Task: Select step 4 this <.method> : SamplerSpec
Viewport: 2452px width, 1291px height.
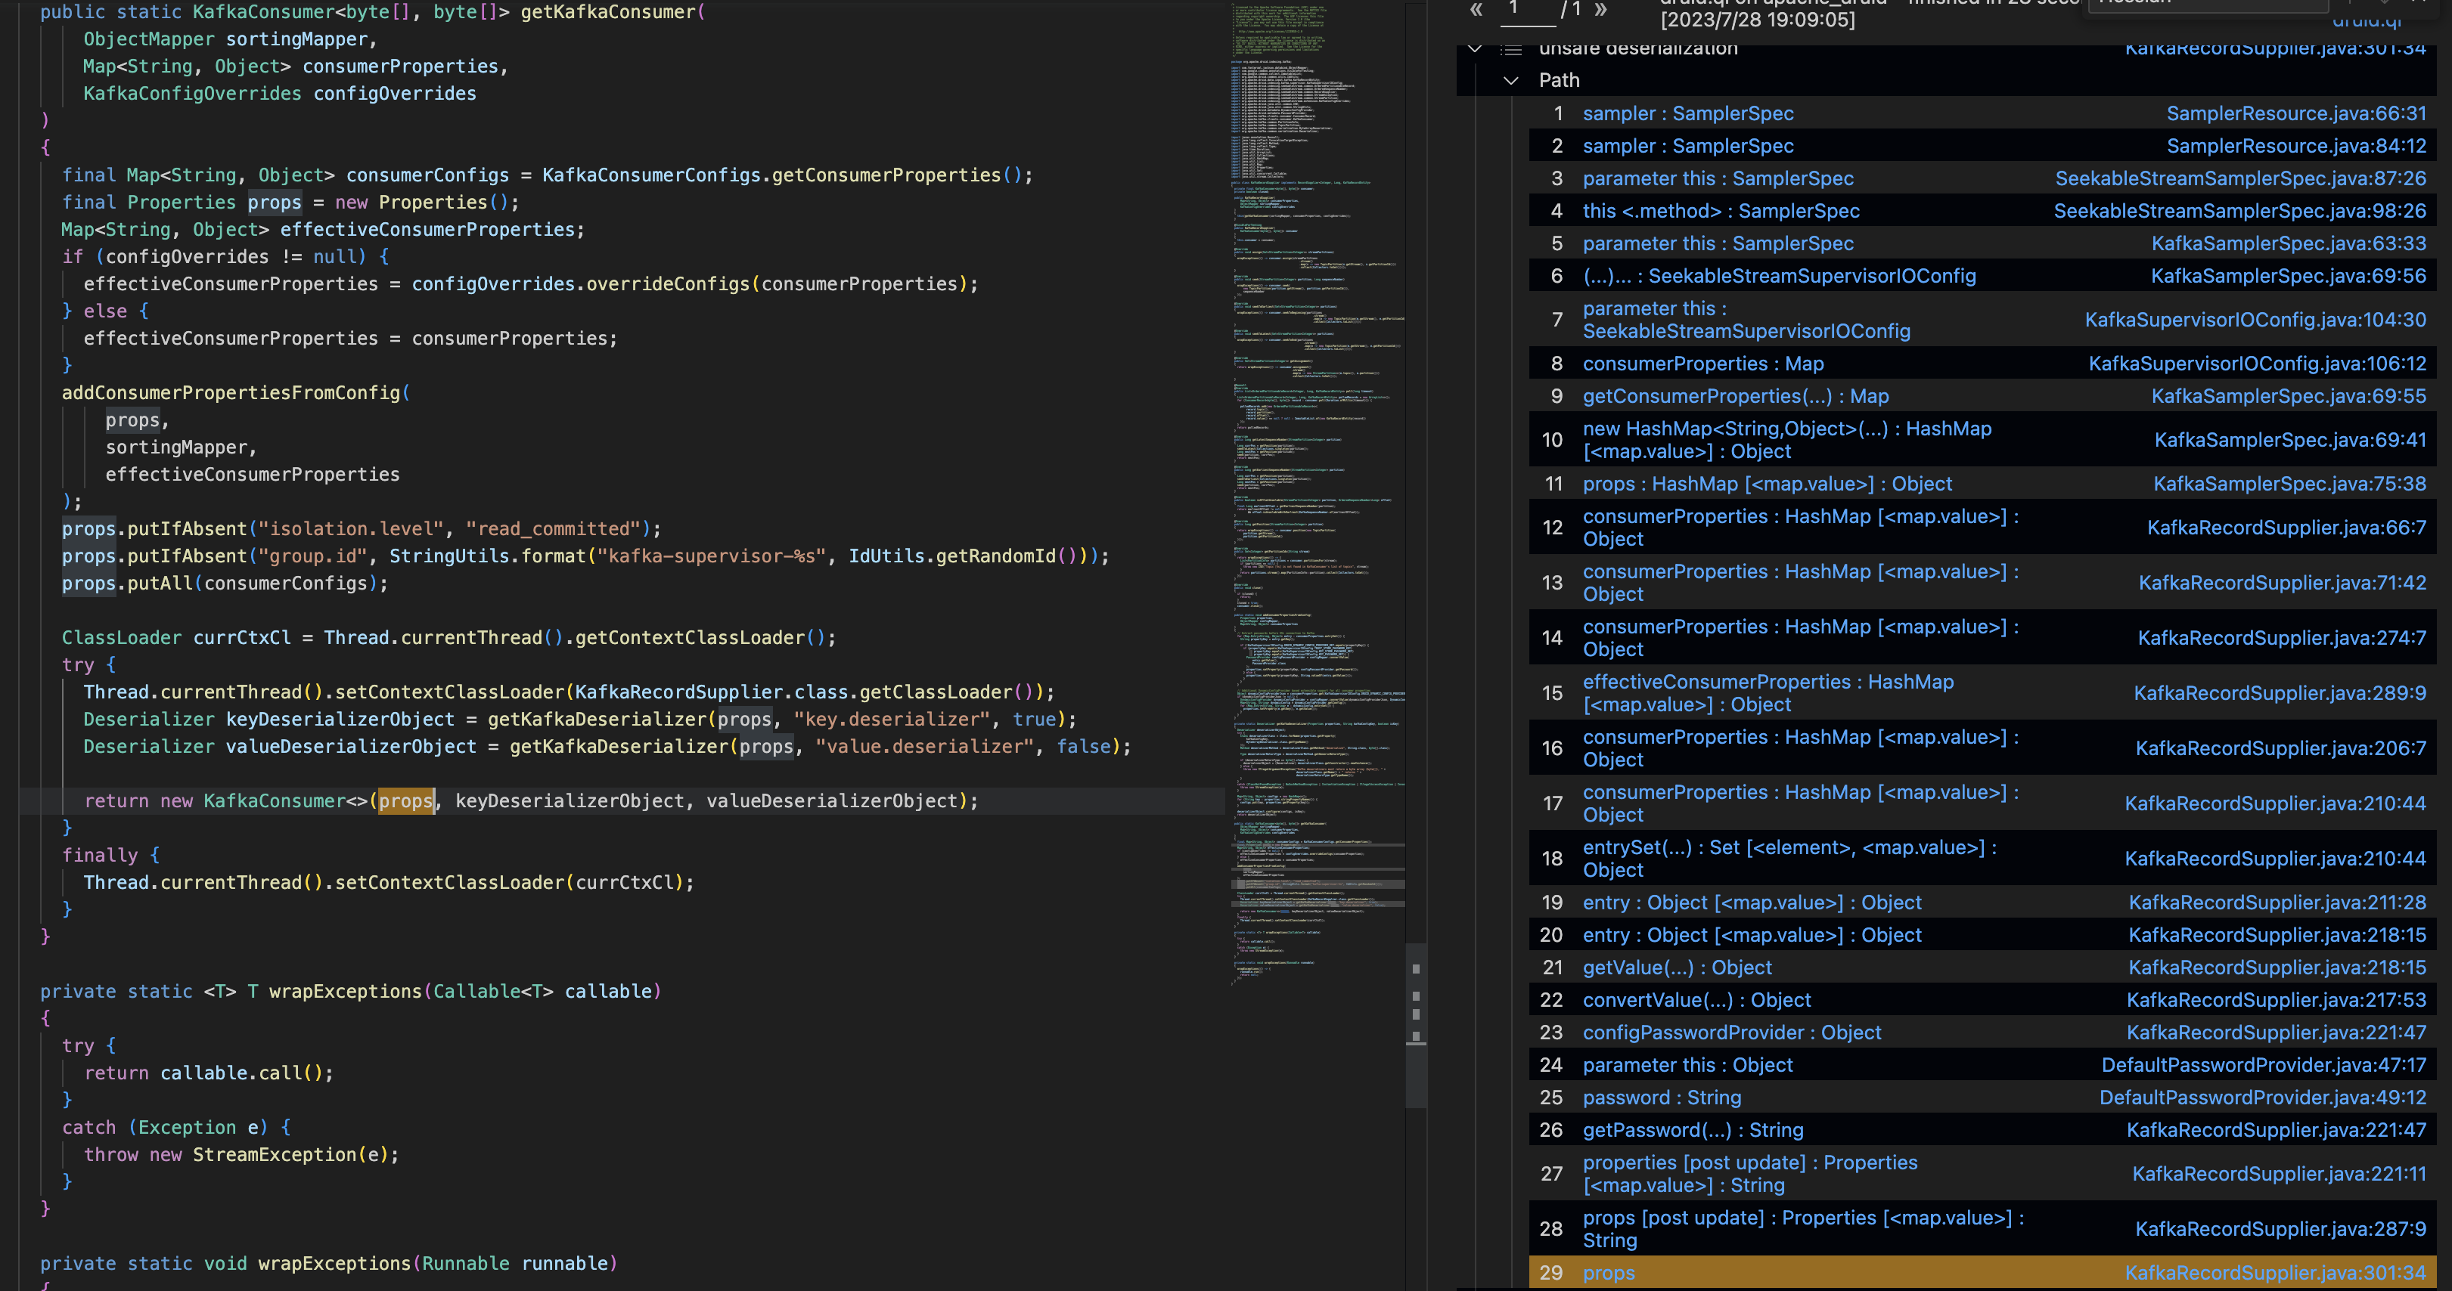Action: [1721, 210]
